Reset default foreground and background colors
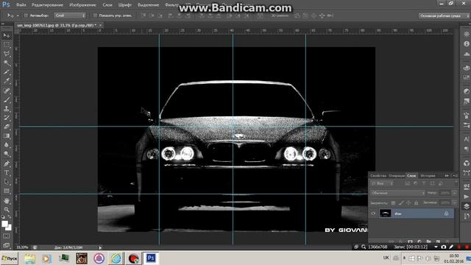Viewport: 471px width, 265px height. [x=3, y=216]
